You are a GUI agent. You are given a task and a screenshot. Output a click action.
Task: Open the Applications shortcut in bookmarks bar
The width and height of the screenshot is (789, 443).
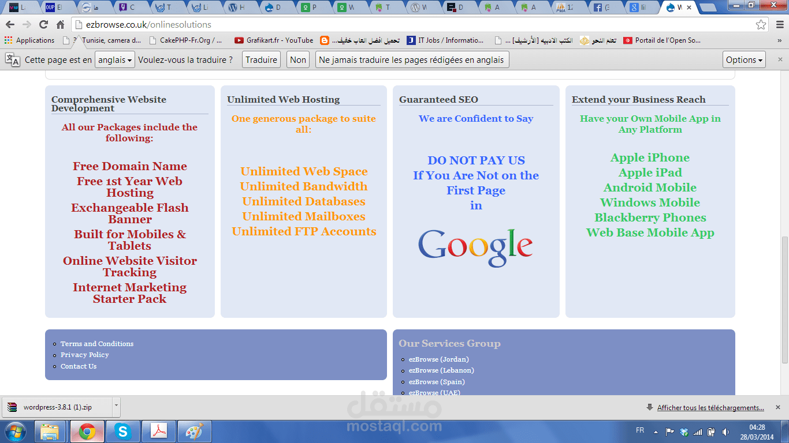[x=29, y=40]
